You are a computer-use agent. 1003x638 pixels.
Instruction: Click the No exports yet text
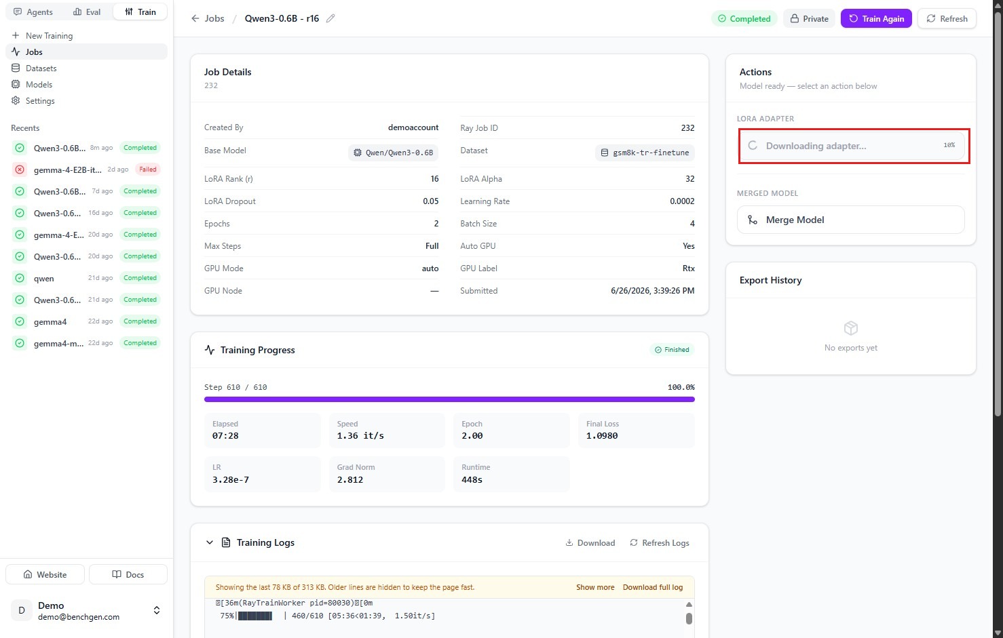pos(851,348)
